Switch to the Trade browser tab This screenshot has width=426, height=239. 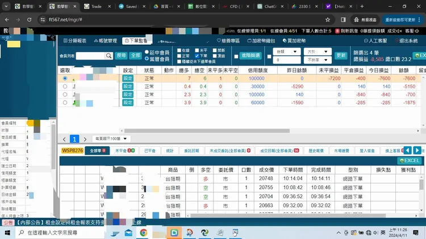click(97, 6)
